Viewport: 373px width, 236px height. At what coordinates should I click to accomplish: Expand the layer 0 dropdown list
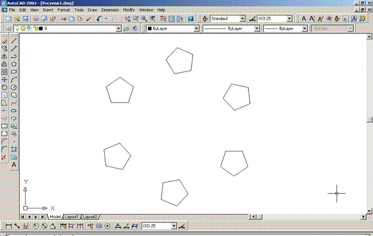pyautogui.click(x=118, y=29)
